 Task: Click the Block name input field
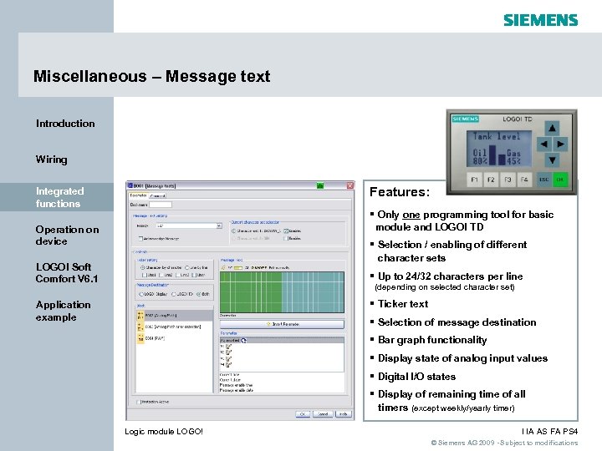161,205
